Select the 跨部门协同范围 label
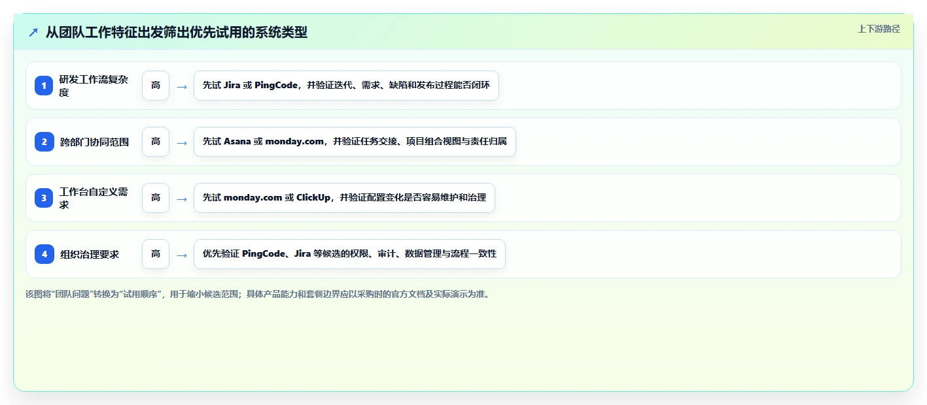The height and width of the screenshot is (405, 927). coord(94,142)
